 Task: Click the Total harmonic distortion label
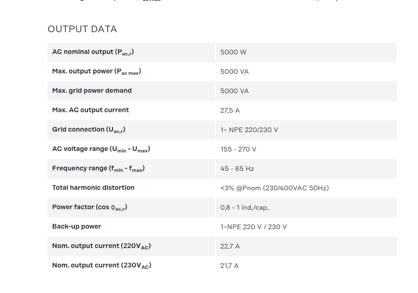pyautogui.click(x=93, y=188)
